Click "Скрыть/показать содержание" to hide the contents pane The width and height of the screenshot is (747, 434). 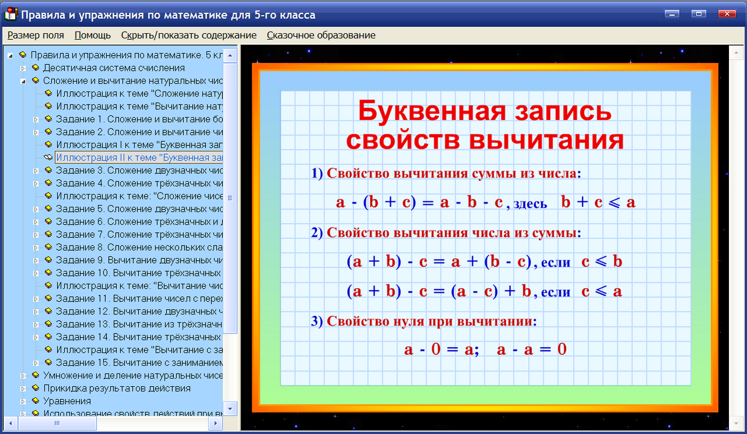click(x=188, y=35)
